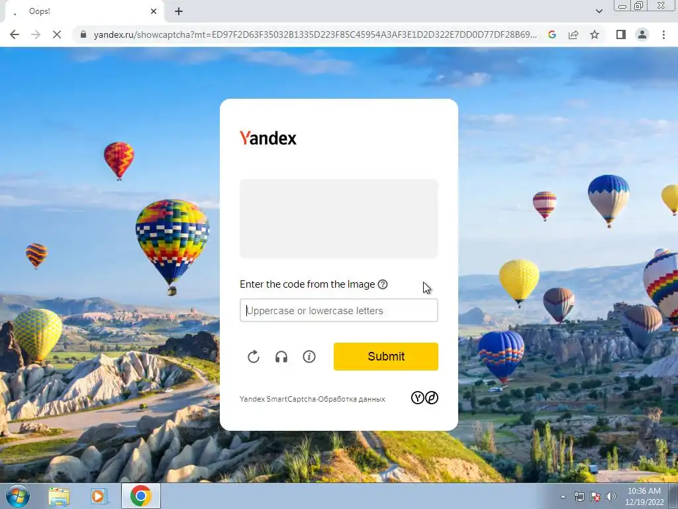Viewport: 678px width, 509px height.
Task: Click the help question mark icon
Action: (x=383, y=284)
